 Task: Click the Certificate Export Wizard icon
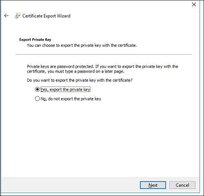17,16
